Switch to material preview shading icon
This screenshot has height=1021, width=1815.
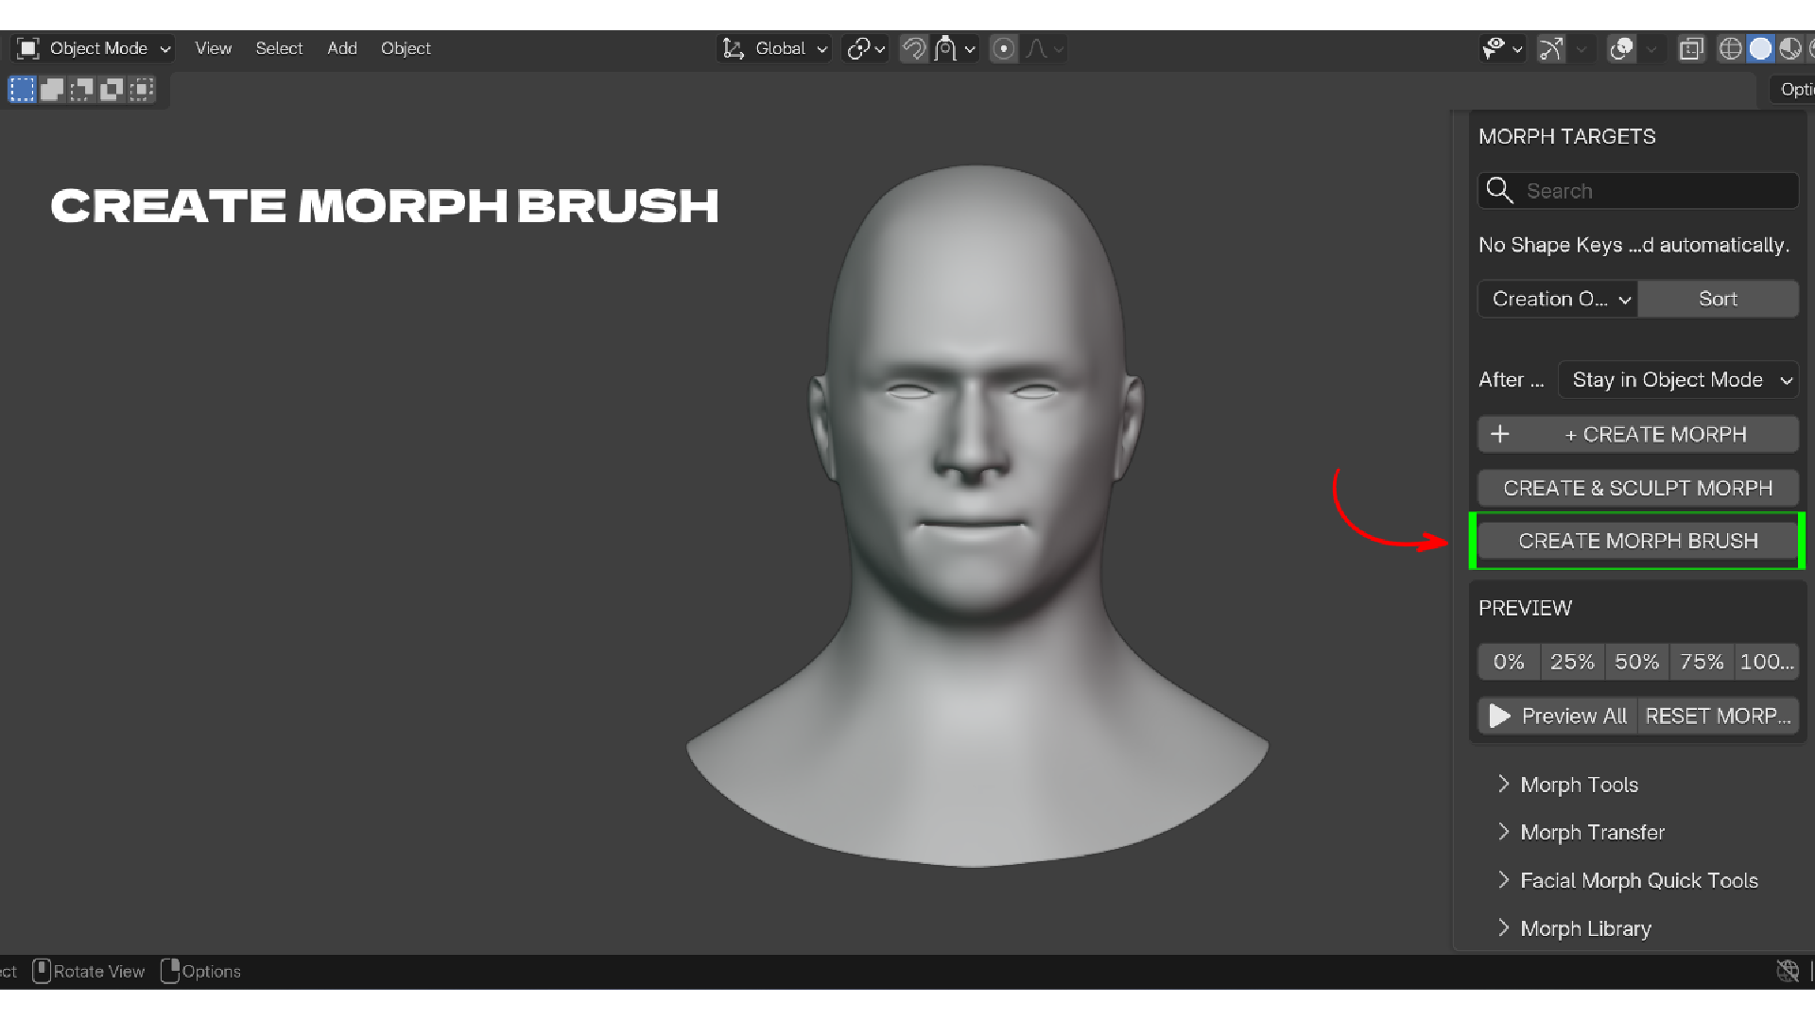point(1789,49)
